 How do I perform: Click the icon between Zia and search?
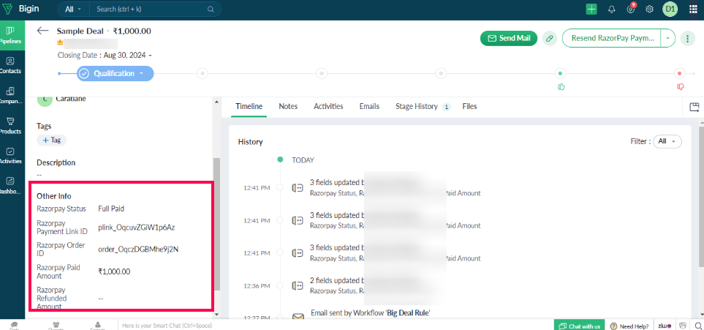point(683,326)
